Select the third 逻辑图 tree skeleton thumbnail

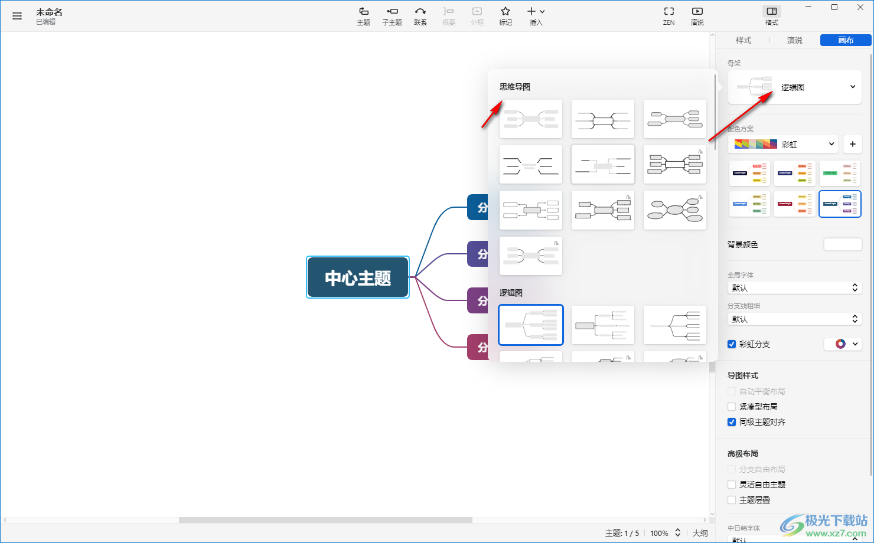pyautogui.click(x=675, y=325)
